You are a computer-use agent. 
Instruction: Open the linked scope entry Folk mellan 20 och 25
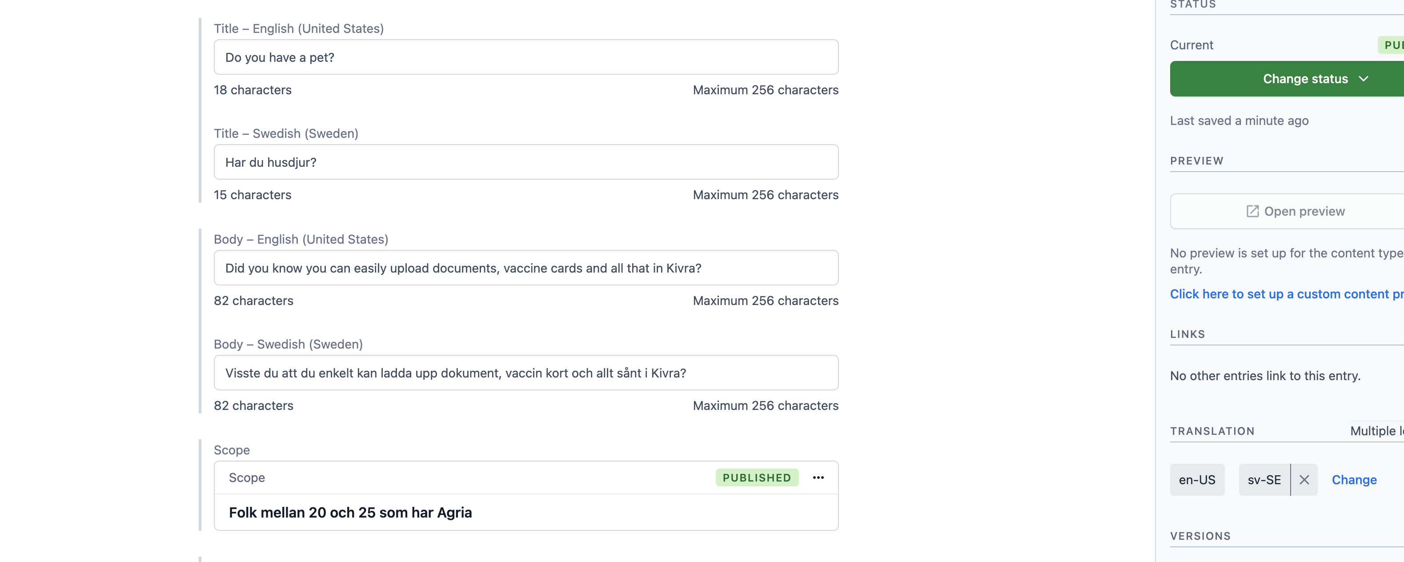(x=350, y=512)
